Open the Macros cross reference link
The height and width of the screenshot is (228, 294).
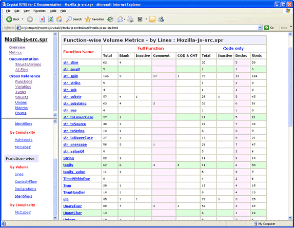click(22, 108)
